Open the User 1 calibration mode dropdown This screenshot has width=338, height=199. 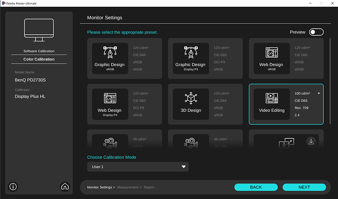click(x=138, y=167)
